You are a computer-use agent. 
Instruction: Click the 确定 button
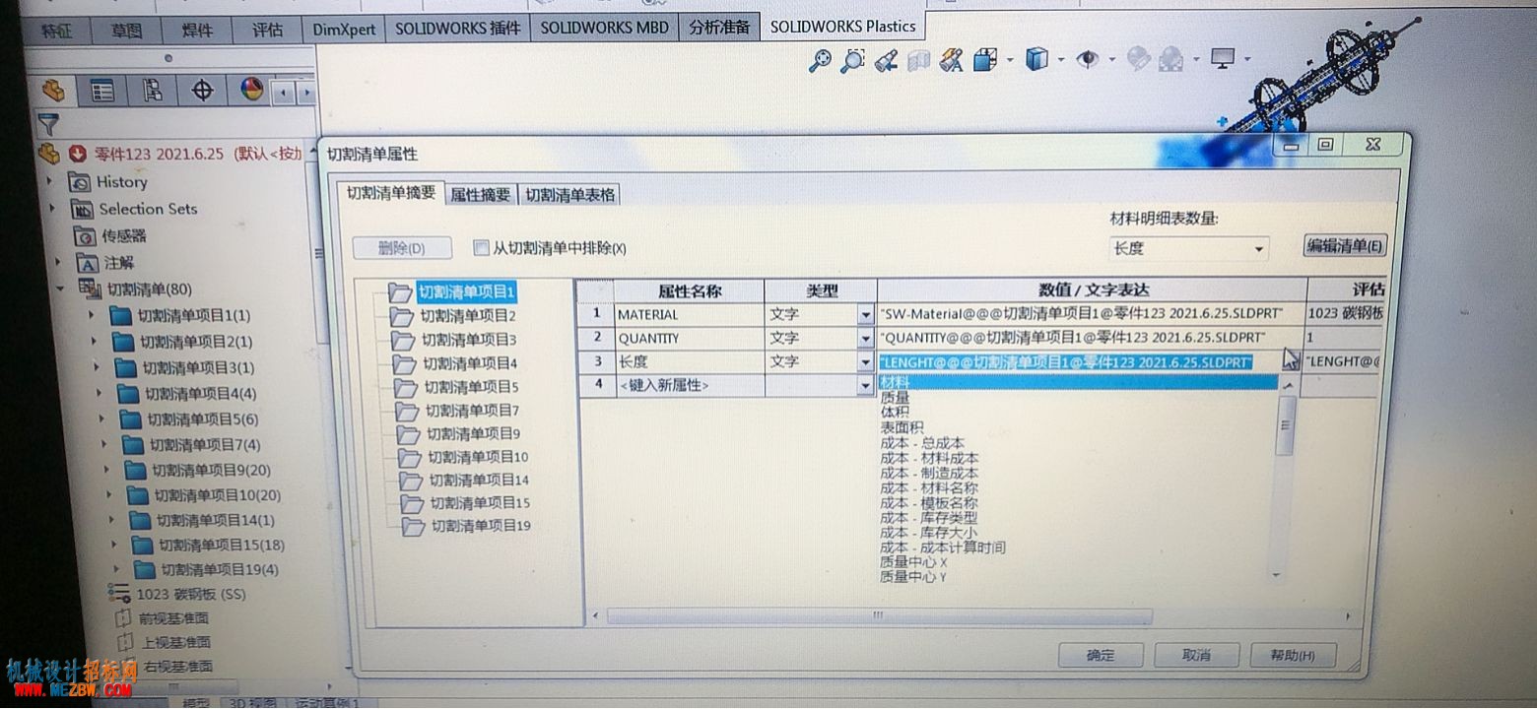tap(1101, 655)
